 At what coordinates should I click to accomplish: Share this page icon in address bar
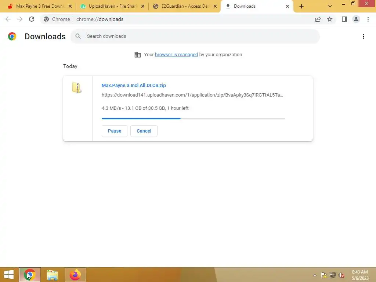[x=318, y=19]
